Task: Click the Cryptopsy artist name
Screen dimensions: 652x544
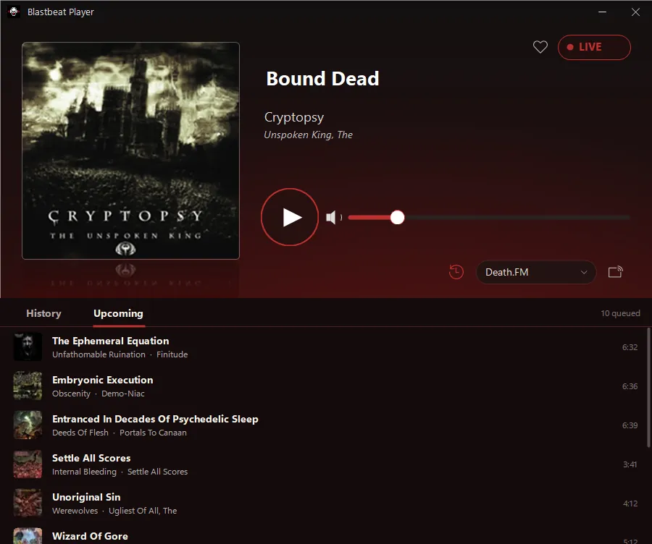Action: [294, 117]
